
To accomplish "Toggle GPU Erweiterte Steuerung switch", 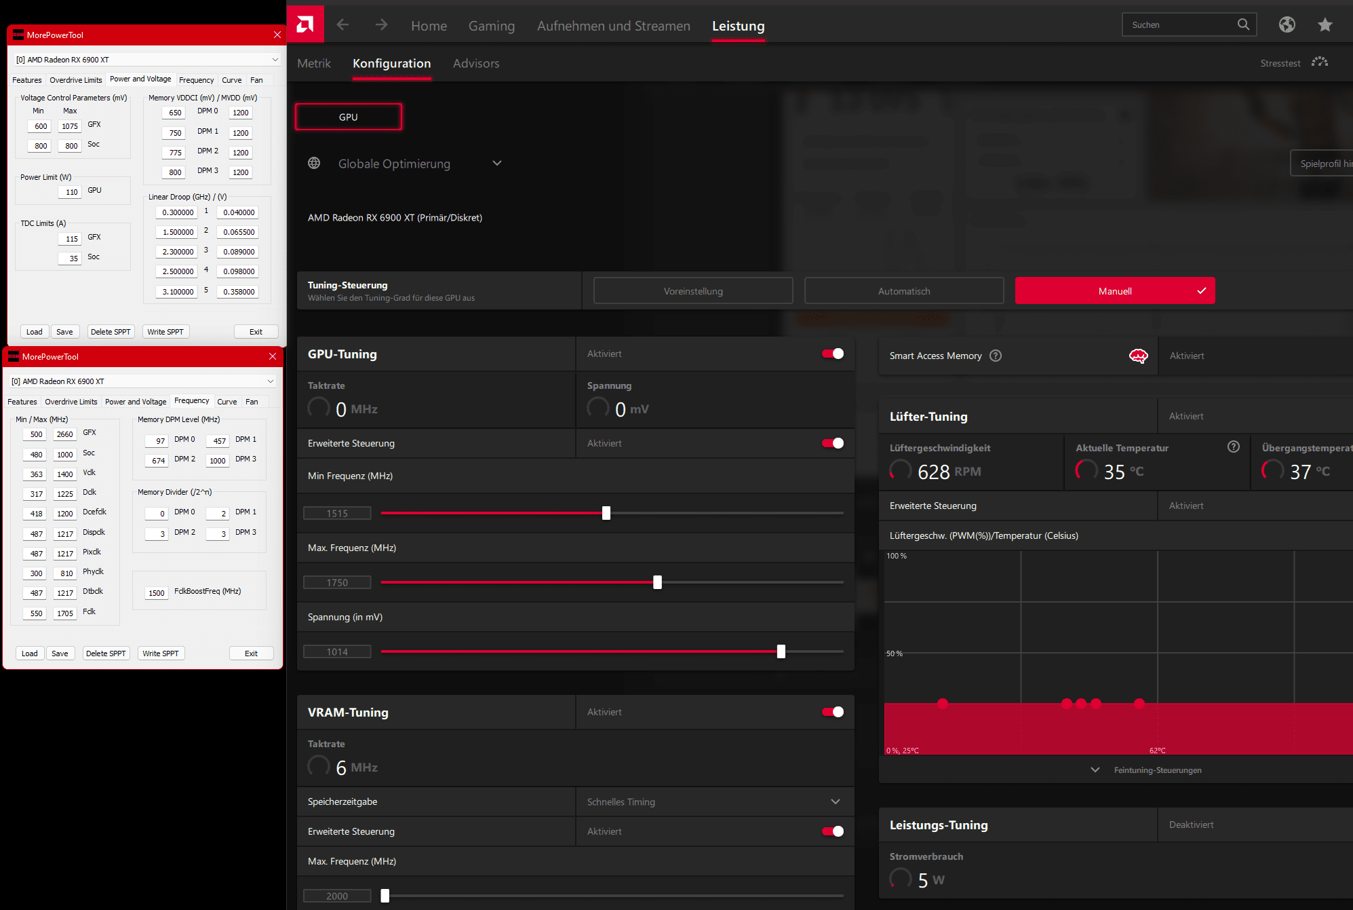I will 833,443.
